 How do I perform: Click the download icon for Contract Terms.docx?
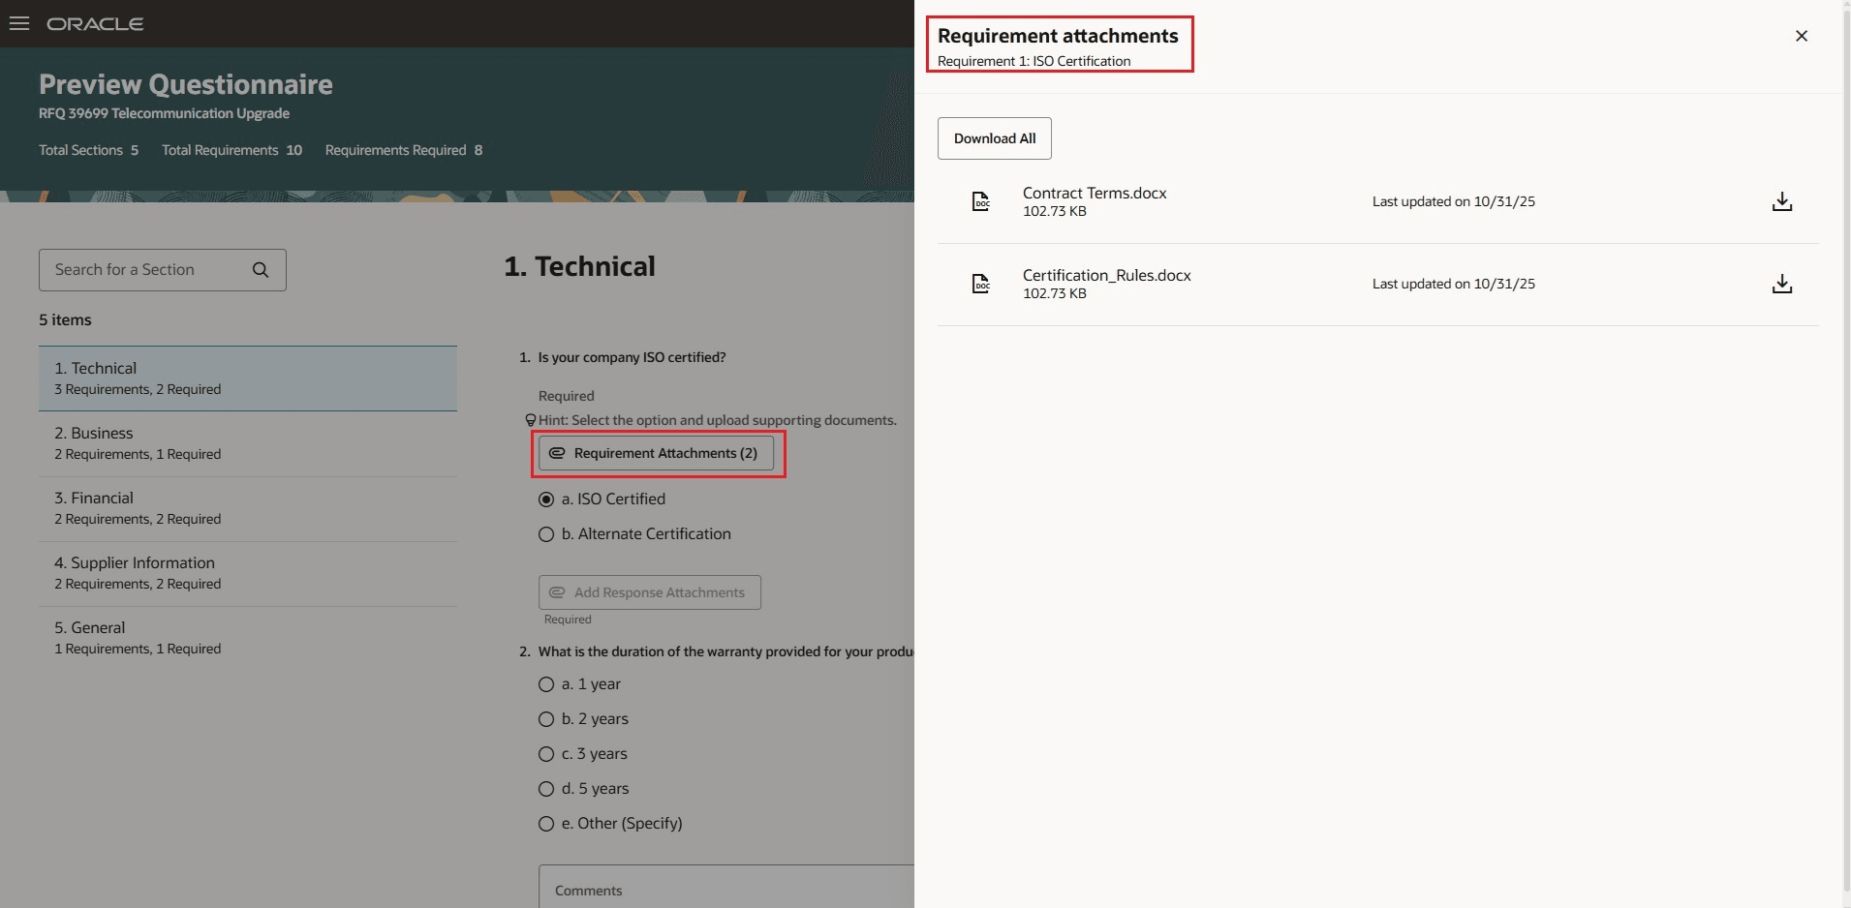[x=1781, y=201]
